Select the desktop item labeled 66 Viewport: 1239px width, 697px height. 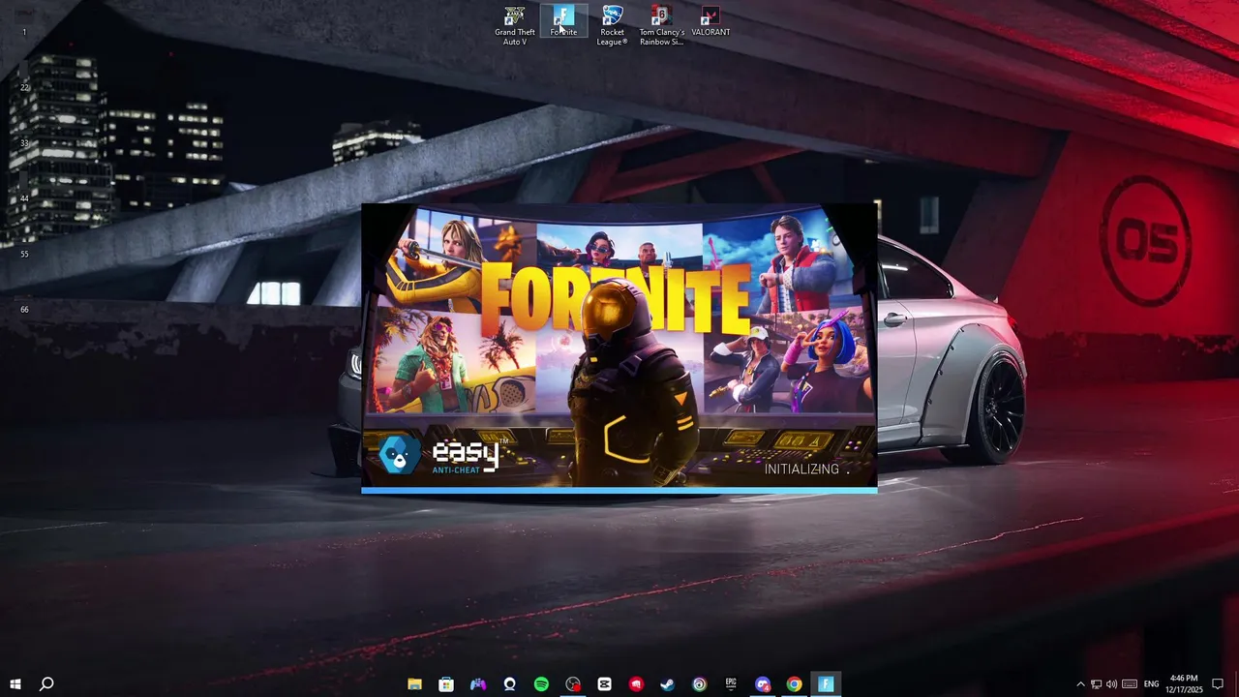pyautogui.click(x=25, y=309)
